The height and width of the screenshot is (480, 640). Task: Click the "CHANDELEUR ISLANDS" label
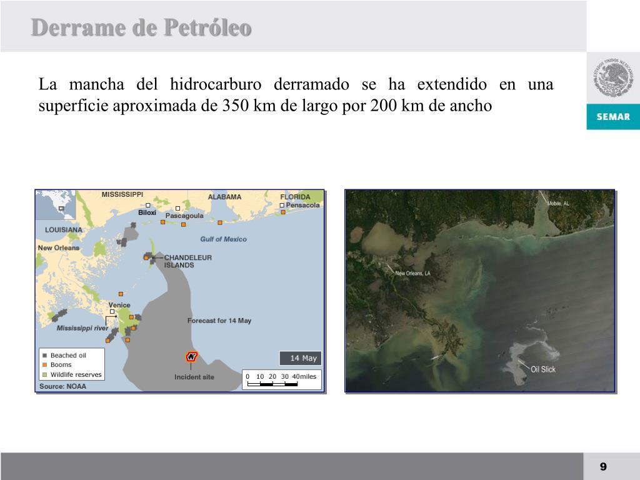pos(188,261)
